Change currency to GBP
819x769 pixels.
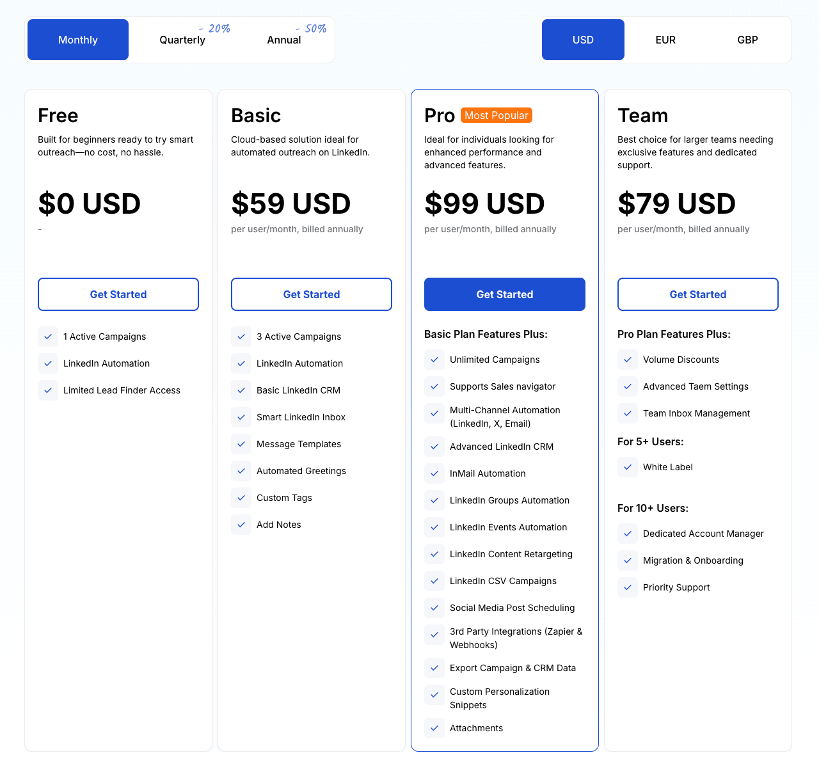(747, 40)
